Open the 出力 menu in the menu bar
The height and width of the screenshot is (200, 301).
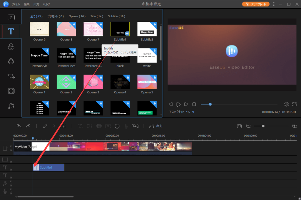coord(36,4)
